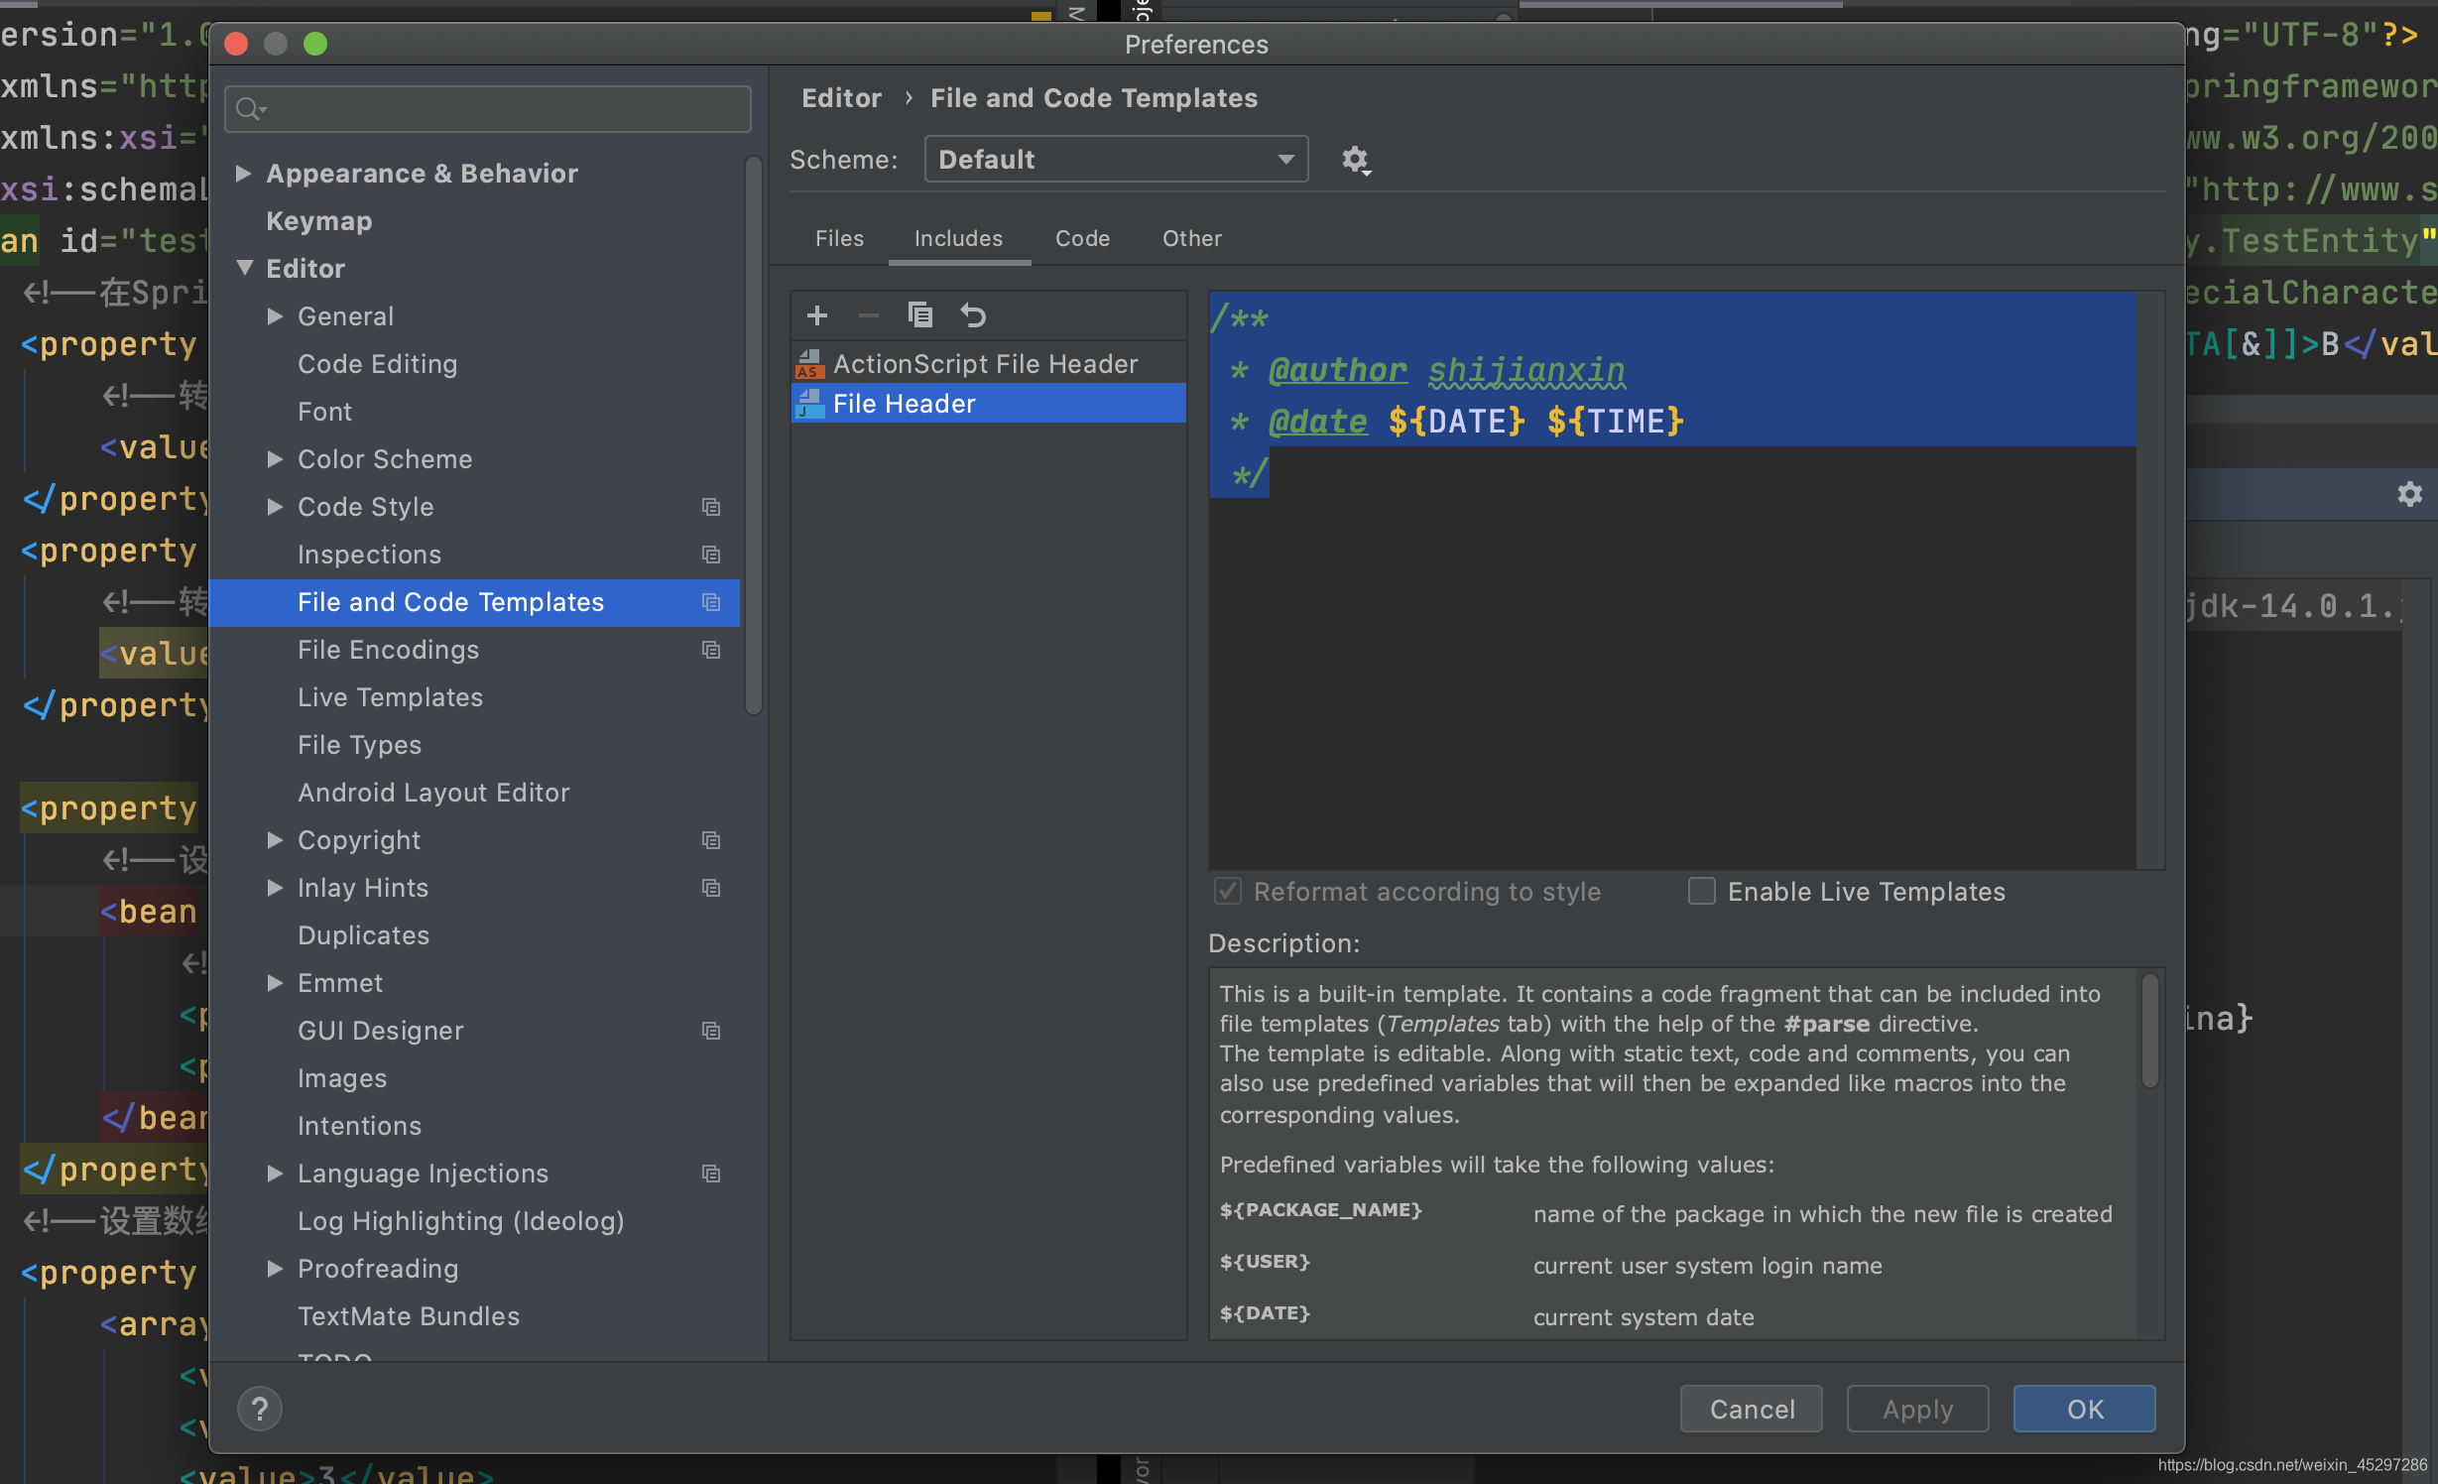Click the Cancel button
Screen dimensions: 2438x1484
tap(1752, 1409)
